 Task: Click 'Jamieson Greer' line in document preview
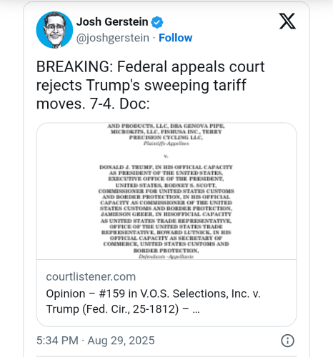pyautogui.click(x=166, y=214)
